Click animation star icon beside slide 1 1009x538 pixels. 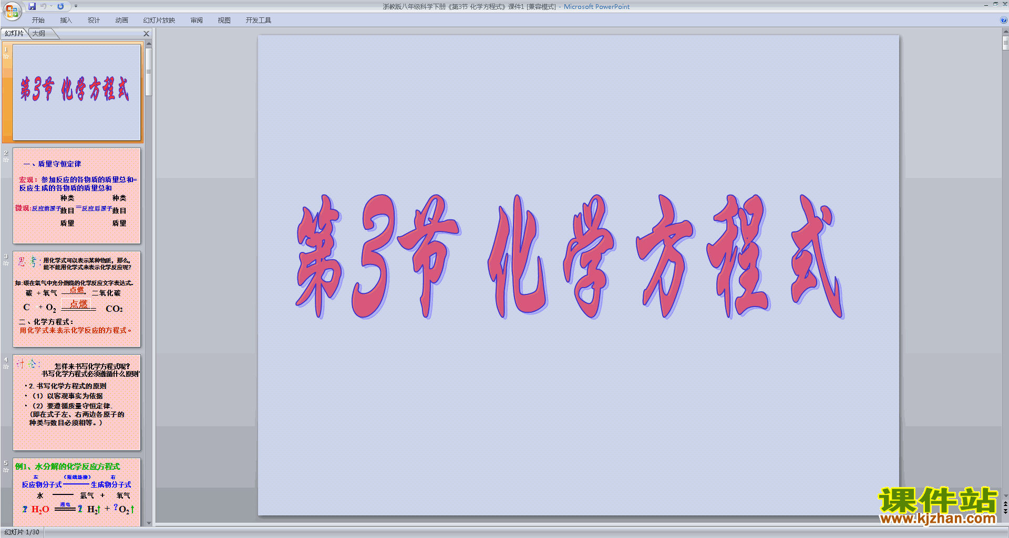click(x=6, y=57)
